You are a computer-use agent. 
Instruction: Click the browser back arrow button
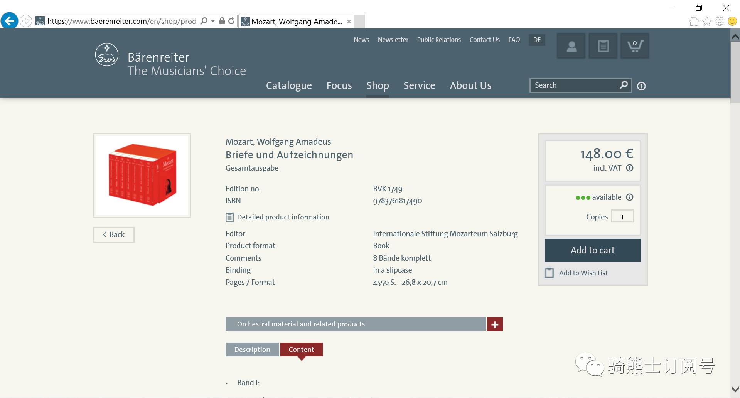click(x=9, y=20)
